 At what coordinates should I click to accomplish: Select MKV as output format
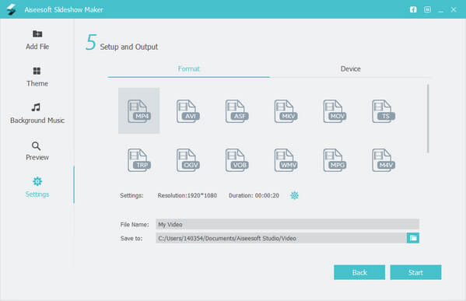(286, 111)
